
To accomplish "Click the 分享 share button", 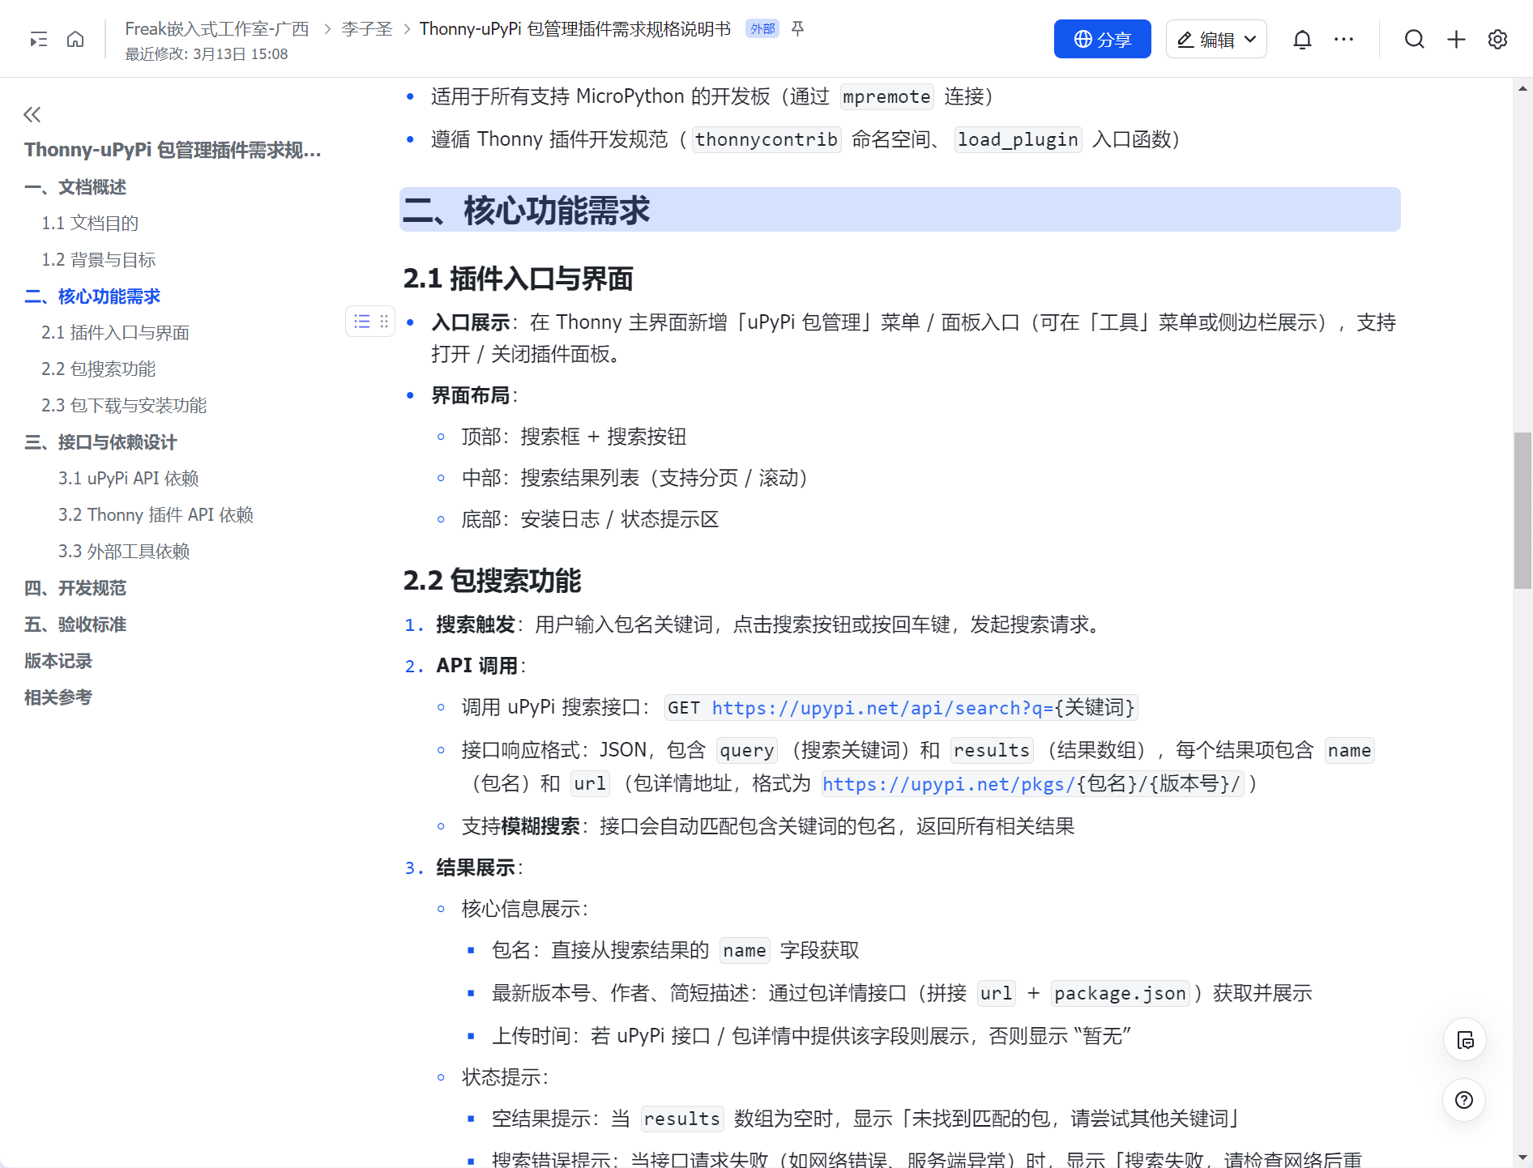I will coord(1102,39).
